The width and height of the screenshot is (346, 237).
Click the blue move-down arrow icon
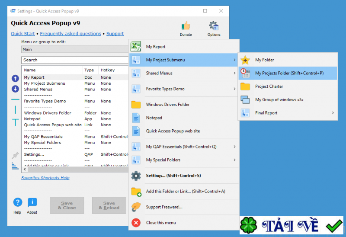[15, 89]
